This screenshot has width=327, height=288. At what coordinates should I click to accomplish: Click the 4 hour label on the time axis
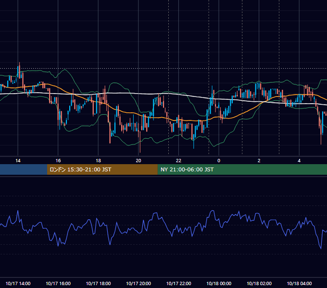pos(299,161)
